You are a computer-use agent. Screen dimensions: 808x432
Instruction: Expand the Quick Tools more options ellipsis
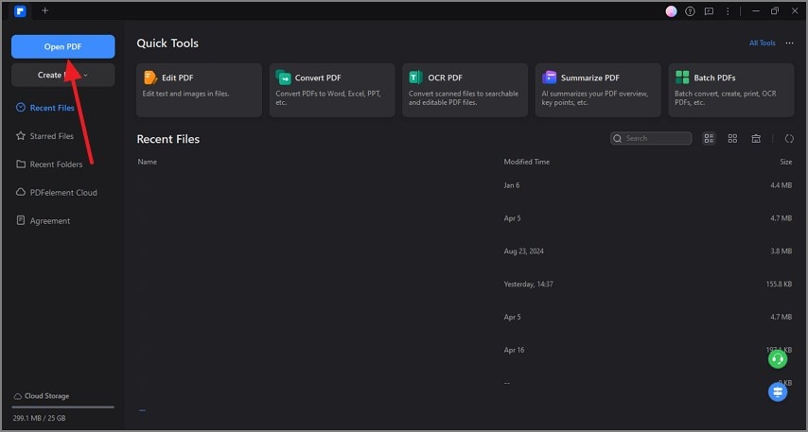(x=789, y=43)
